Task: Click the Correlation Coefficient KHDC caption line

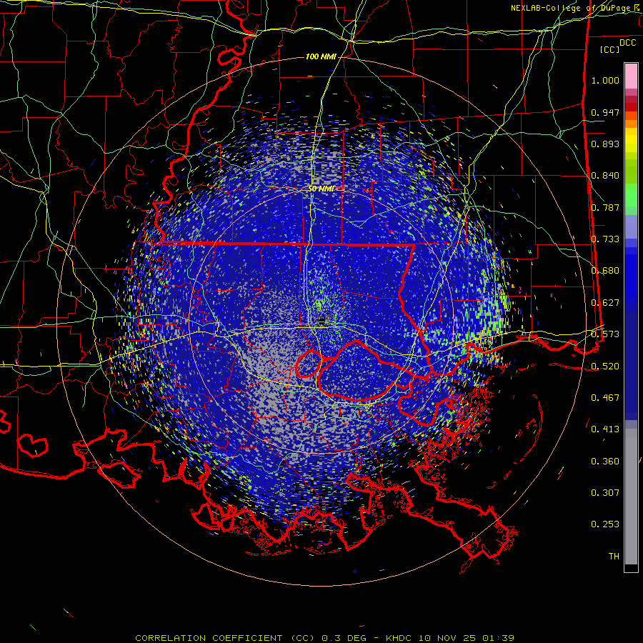Action: coord(324,638)
